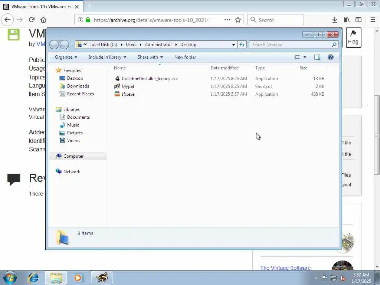Click the Mypal raccoon taskbar icon
Image resolution: width=380 pixels, height=285 pixels.
(102, 278)
